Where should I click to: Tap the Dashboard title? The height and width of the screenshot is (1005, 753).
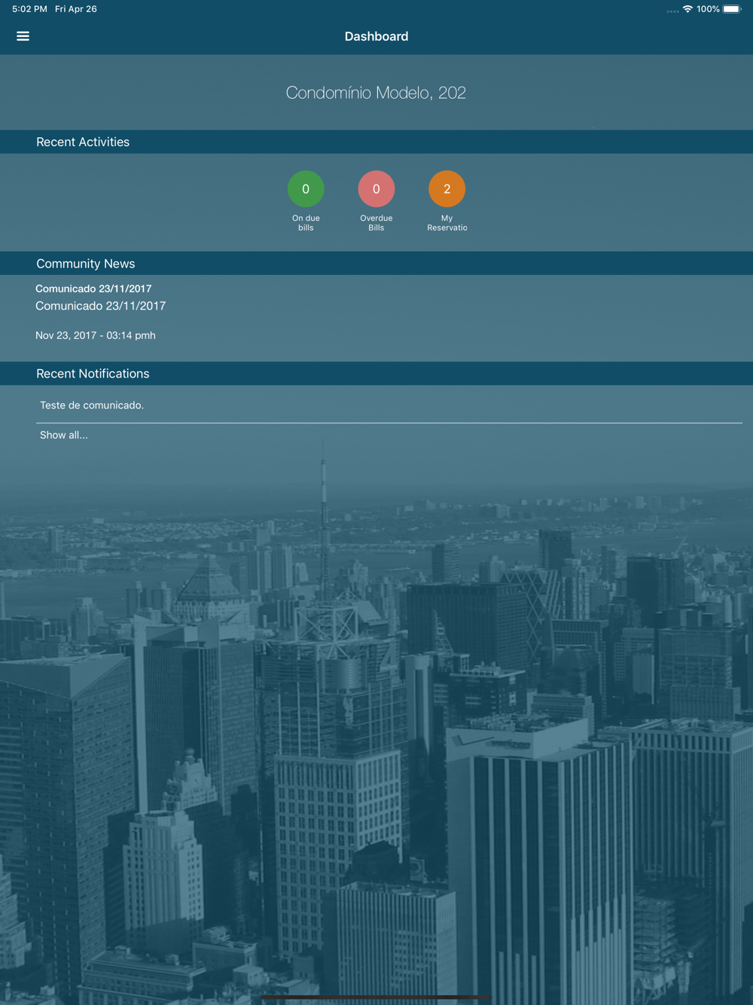[376, 36]
